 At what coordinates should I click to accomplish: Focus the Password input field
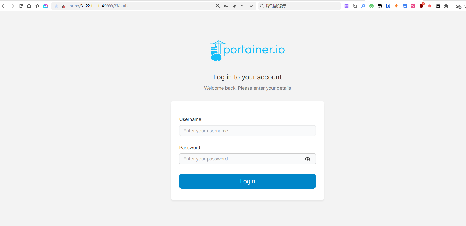(x=248, y=159)
